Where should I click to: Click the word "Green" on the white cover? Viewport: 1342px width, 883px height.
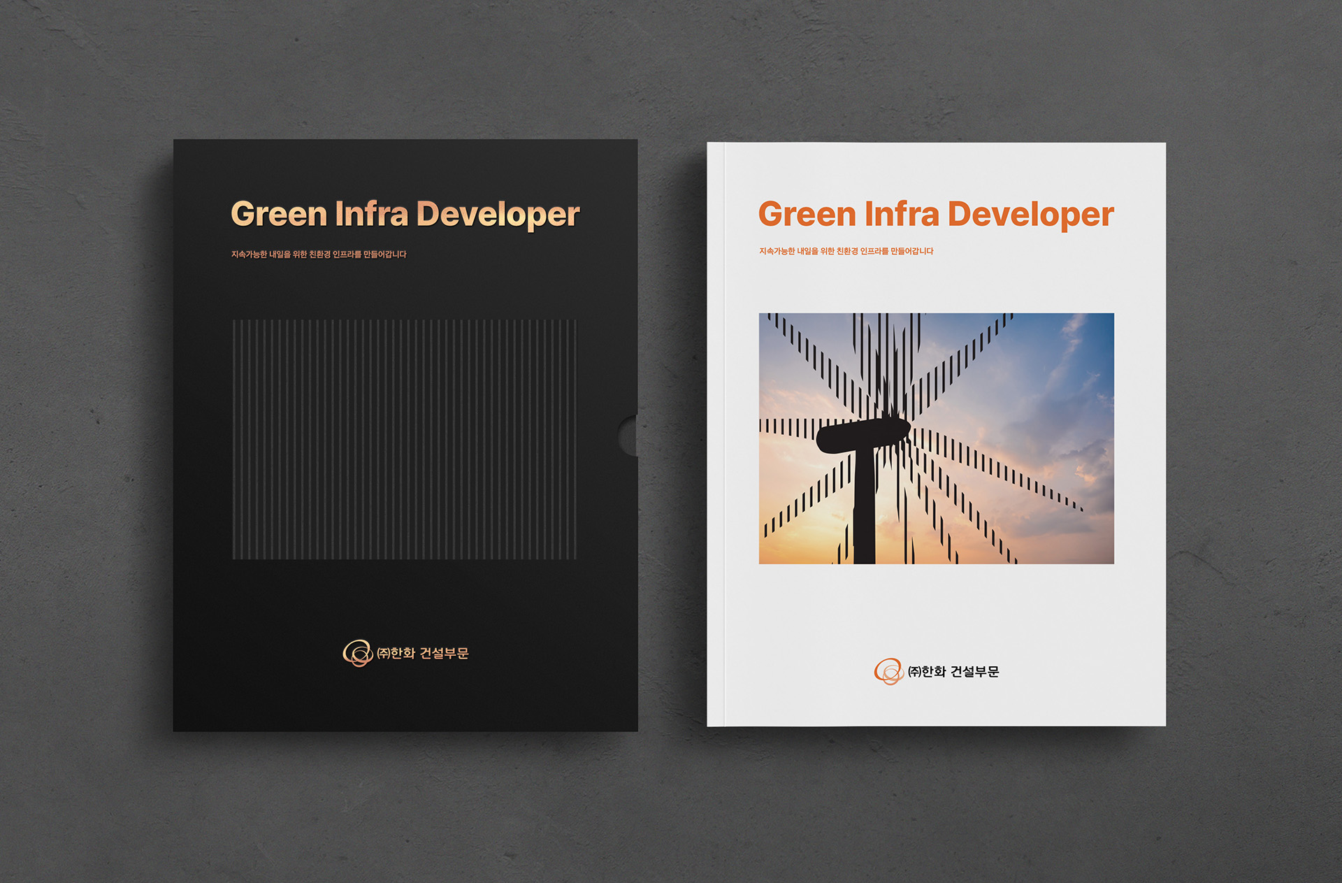[x=807, y=214]
